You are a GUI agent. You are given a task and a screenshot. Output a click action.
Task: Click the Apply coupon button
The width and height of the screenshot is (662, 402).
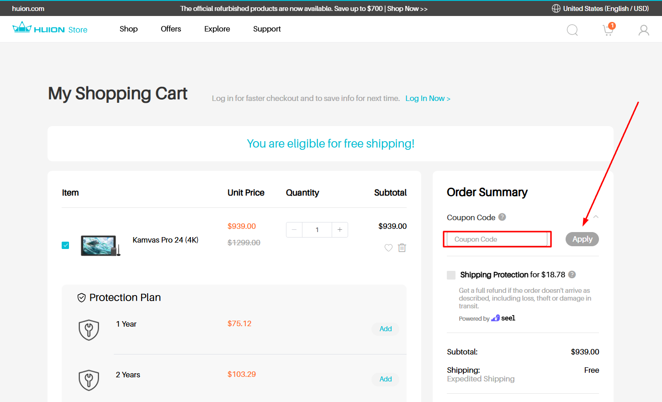tap(582, 239)
